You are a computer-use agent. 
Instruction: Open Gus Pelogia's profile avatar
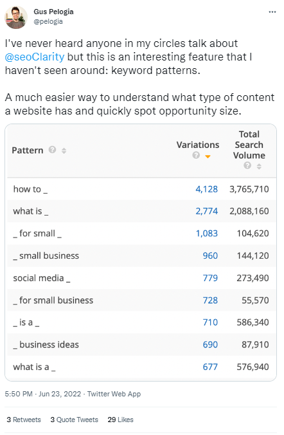(16, 17)
